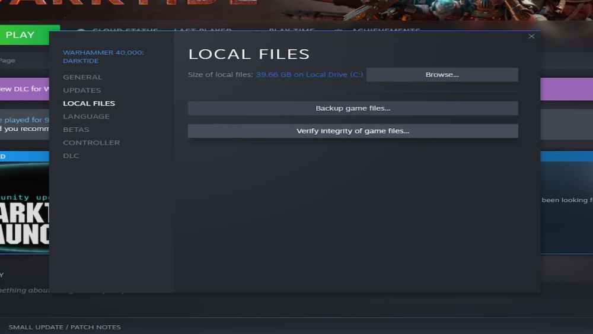Open the community update news thumbnail
This screenshot has width=593, height=334.
24,208
